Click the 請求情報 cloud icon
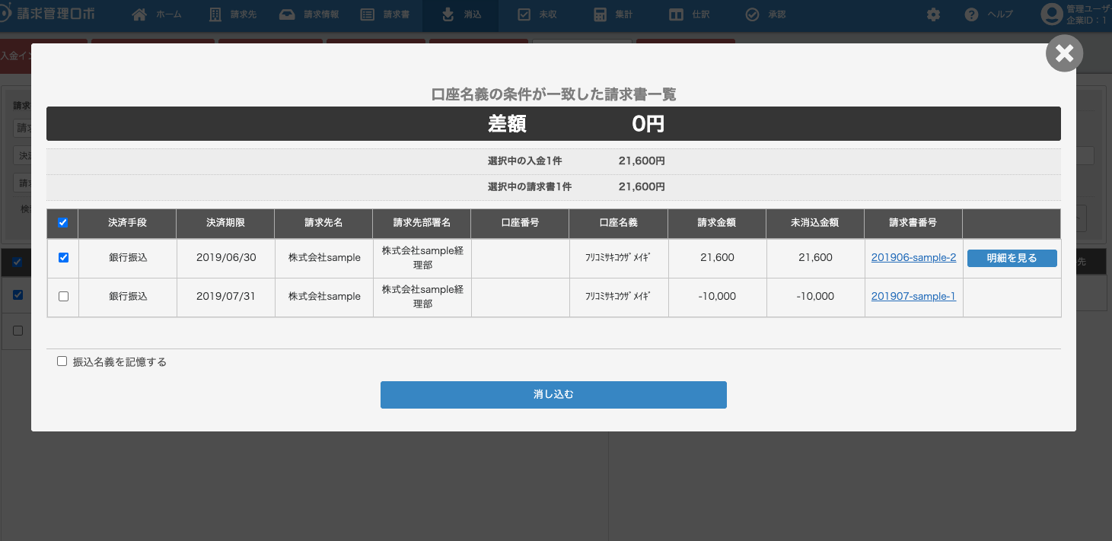This screenshot has width=1112, height=541. (x=287, y=14)
